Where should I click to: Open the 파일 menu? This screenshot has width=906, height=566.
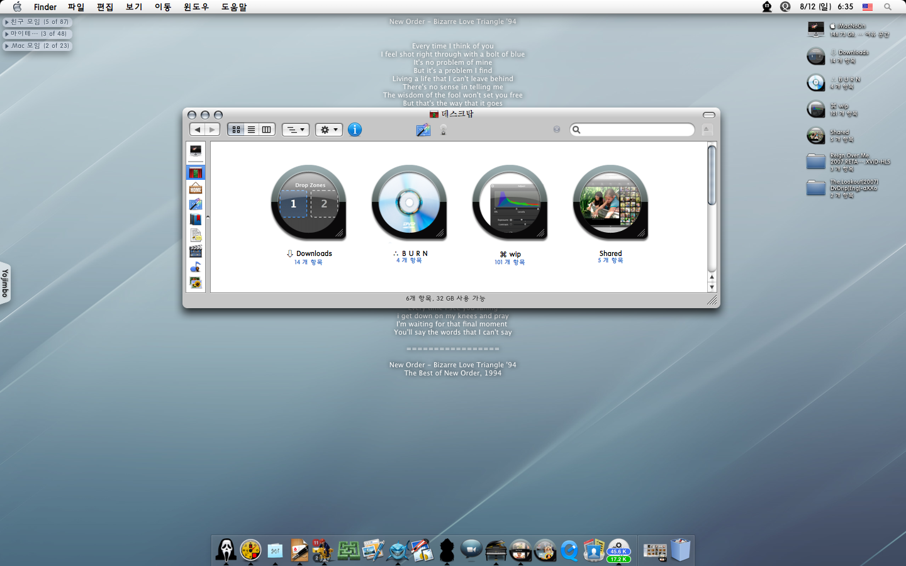(x=76, y=7)
